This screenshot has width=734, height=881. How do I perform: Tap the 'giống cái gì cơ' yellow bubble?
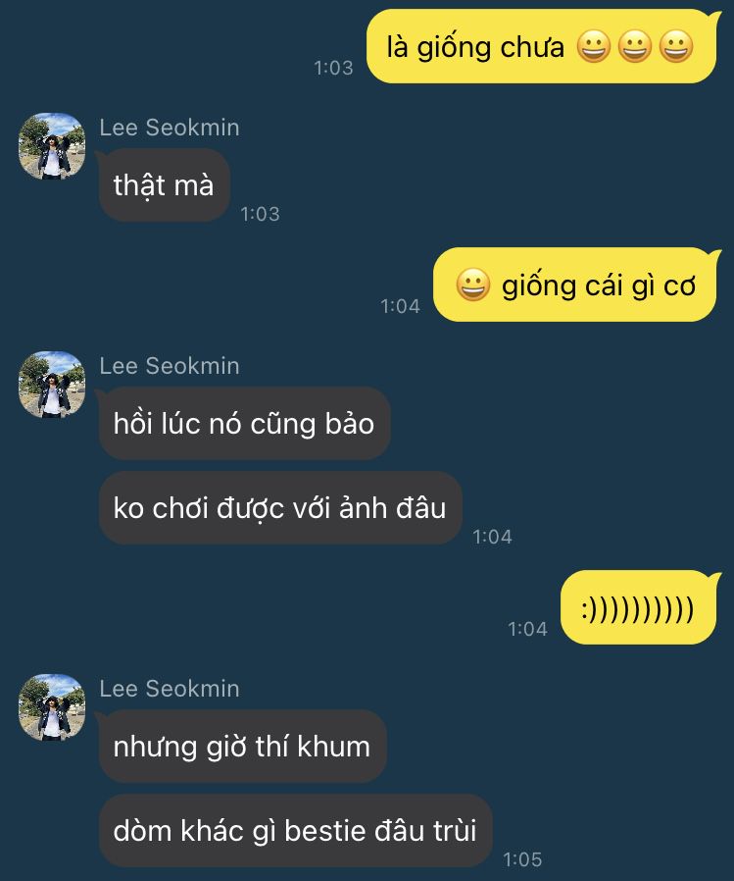point(576,285)
